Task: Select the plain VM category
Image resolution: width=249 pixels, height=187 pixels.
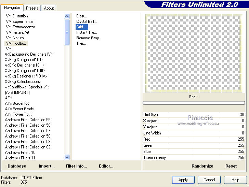Action: 9,49
